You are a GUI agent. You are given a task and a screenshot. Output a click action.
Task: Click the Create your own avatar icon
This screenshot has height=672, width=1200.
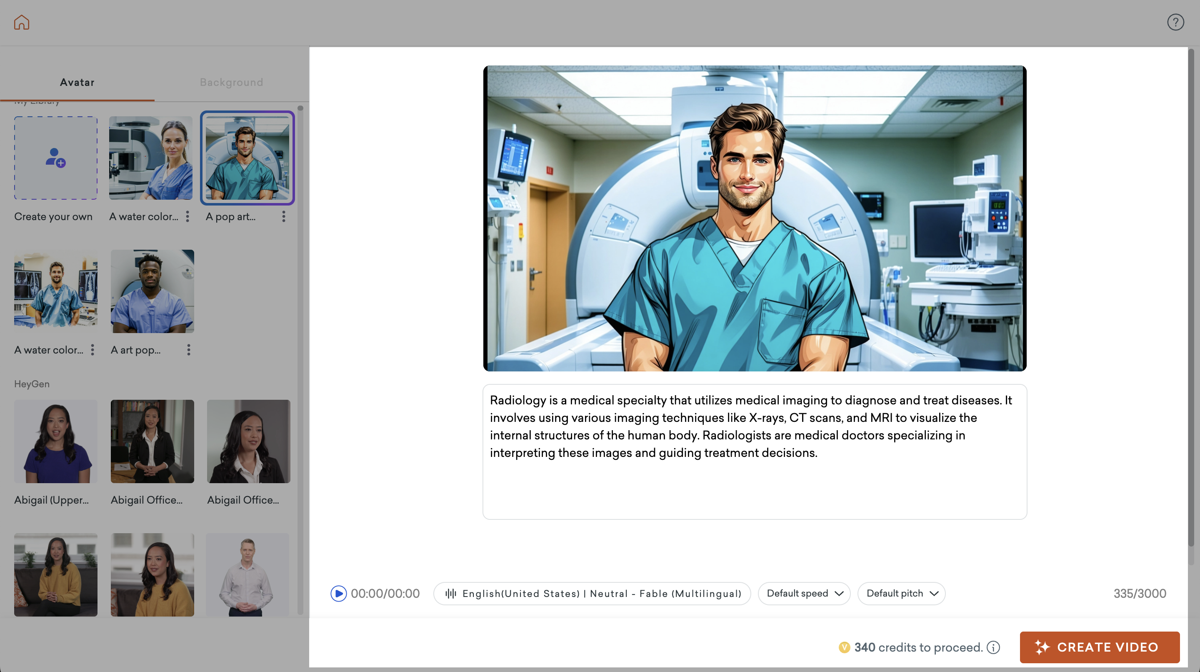pos(55,158)
